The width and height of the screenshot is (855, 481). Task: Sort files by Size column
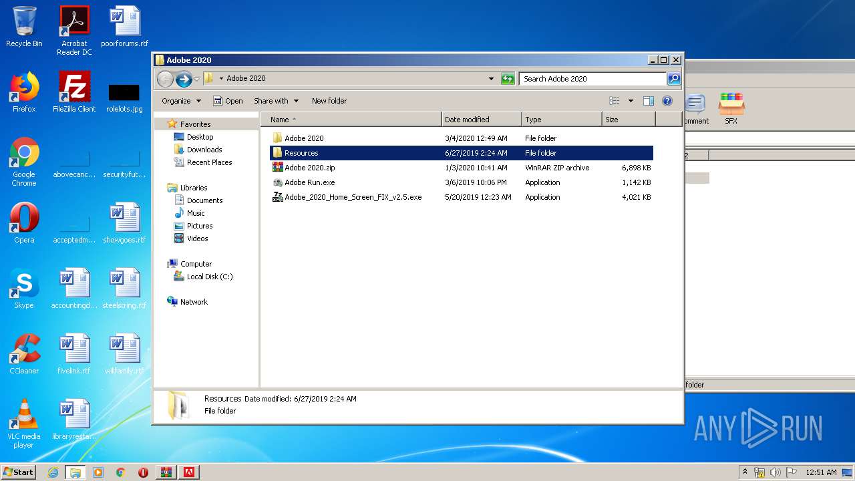pyautogui.click(x=629, y=120)
